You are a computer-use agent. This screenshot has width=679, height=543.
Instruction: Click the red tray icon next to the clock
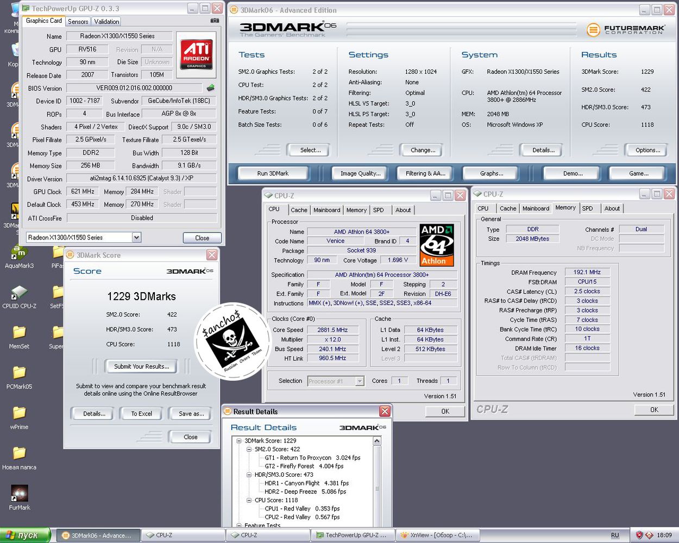pos(649,535)
